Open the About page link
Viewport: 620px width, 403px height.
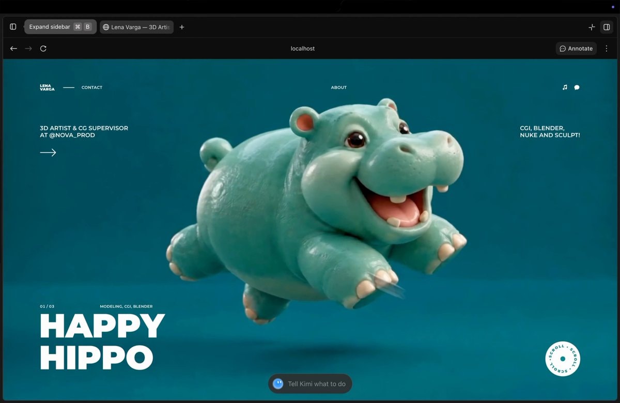[339, 87]
